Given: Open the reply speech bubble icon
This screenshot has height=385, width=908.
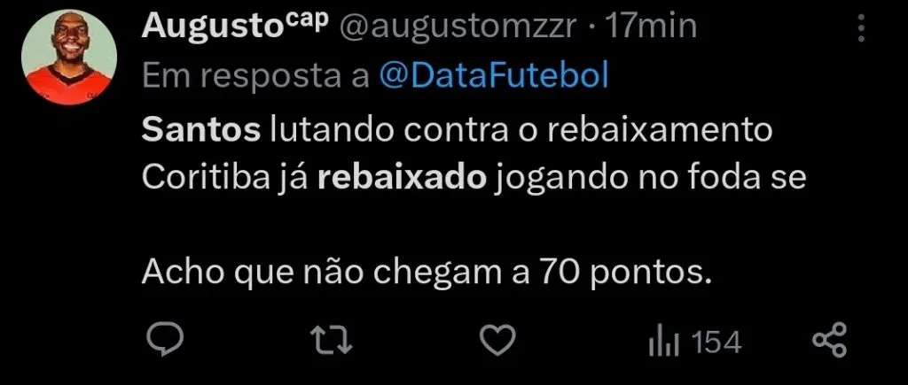Looking at the screenshot, I should coord(164,339).
